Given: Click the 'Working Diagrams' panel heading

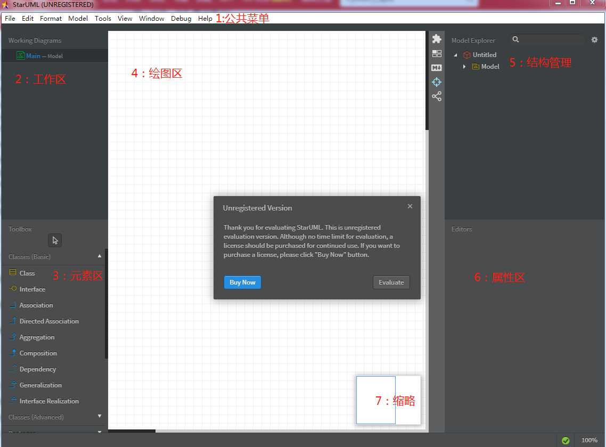Looking at the screenshot, I should [35, 40].
